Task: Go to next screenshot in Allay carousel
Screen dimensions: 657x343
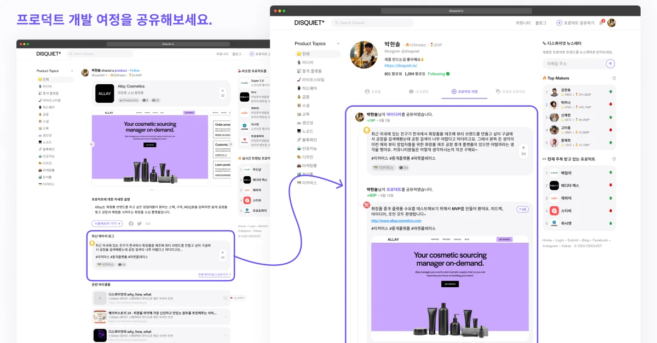Action: [x=231, y=144]
